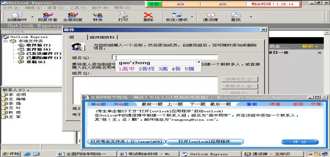Click the green 看题 button
330x157 pixels.
click(154, 4)
